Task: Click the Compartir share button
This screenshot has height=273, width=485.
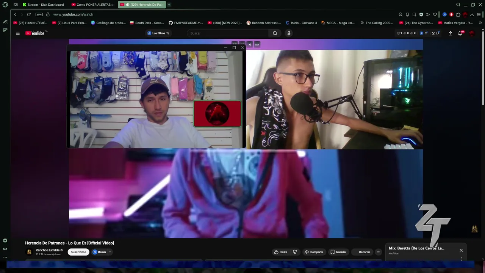Action: pos(314,252)
